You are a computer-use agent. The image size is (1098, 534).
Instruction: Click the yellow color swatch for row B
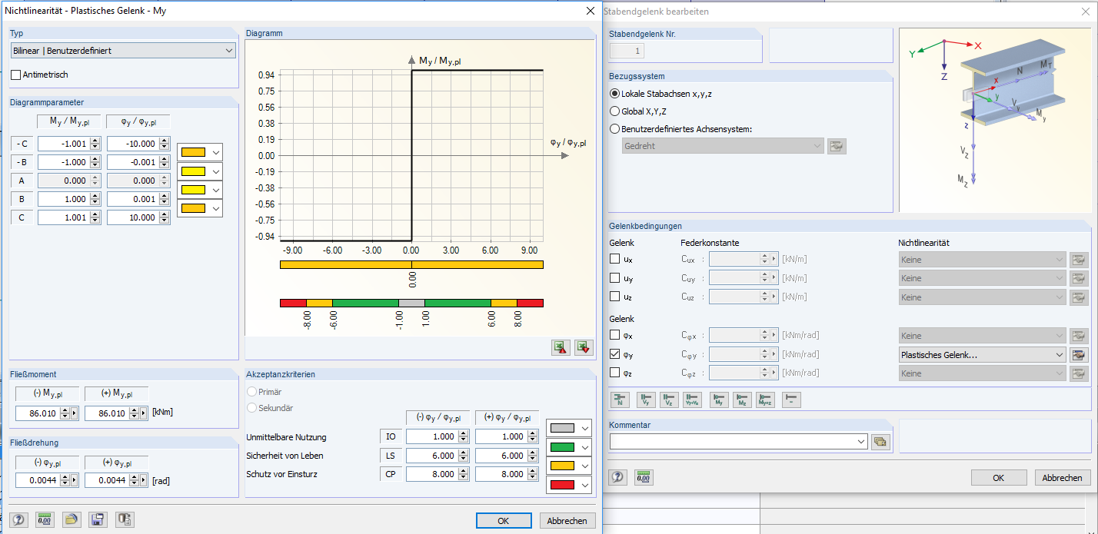tap(193, 190)
